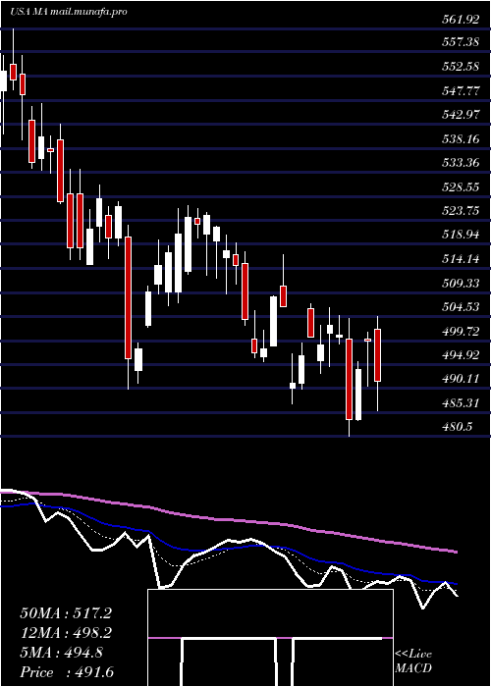Click the 494.92 price axis label
Screen dimensions: 491x687
[x=460, y=355]
